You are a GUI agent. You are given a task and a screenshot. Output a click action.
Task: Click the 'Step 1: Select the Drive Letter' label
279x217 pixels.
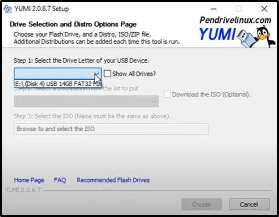[x=81, y=61]
